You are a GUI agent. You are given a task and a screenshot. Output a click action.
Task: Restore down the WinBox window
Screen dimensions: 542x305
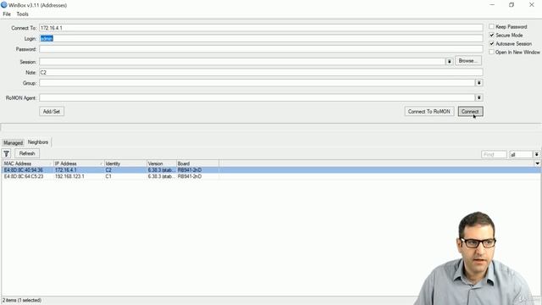point(512,5)
